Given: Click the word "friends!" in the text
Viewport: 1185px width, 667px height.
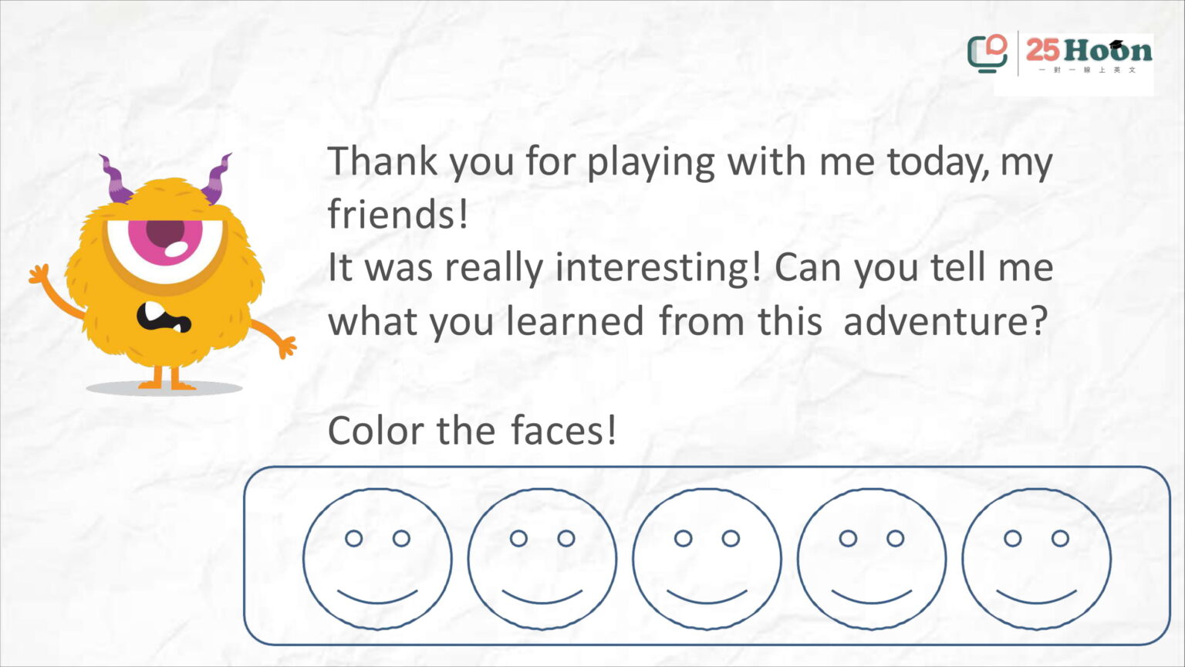Looking at the screenshot, I should [x=398, y=214].
